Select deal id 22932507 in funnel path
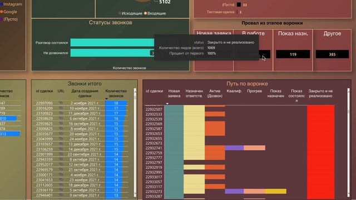 click(154, 109)
